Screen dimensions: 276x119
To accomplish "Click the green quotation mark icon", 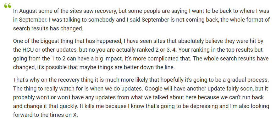I will (8, 5).
